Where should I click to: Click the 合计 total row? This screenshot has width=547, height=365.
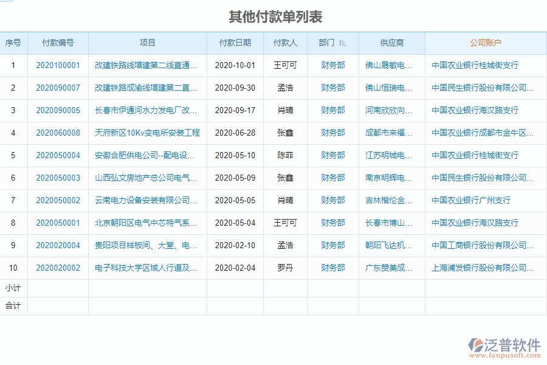[13, 306]
